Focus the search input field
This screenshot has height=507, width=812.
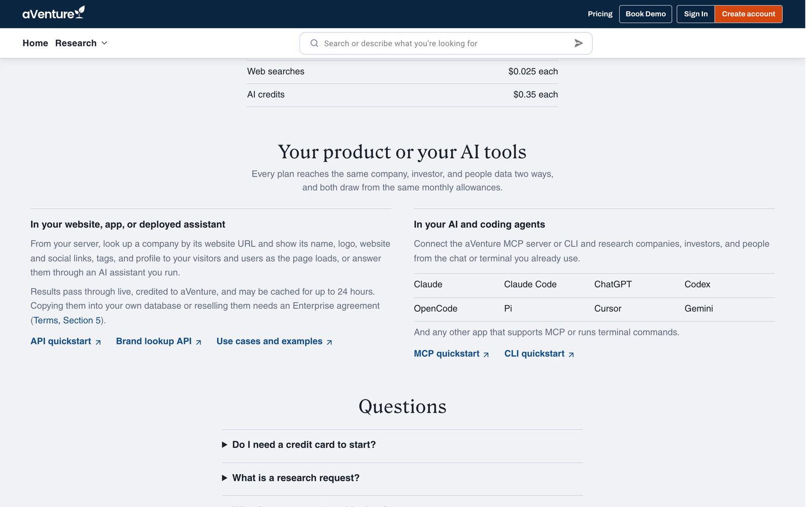pyautogui.click(x=446, y=44)
